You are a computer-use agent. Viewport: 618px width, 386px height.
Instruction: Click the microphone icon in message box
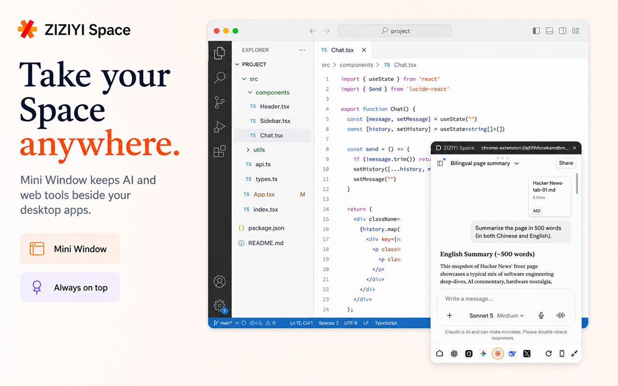(x=541, y=316)
